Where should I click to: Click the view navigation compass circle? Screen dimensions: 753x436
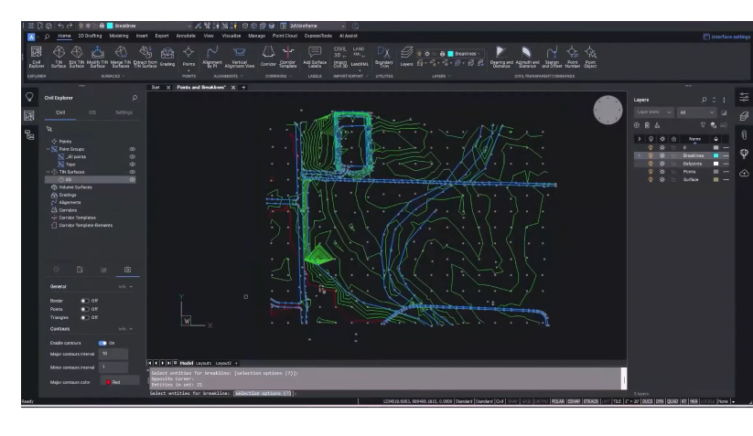(608, 110)
